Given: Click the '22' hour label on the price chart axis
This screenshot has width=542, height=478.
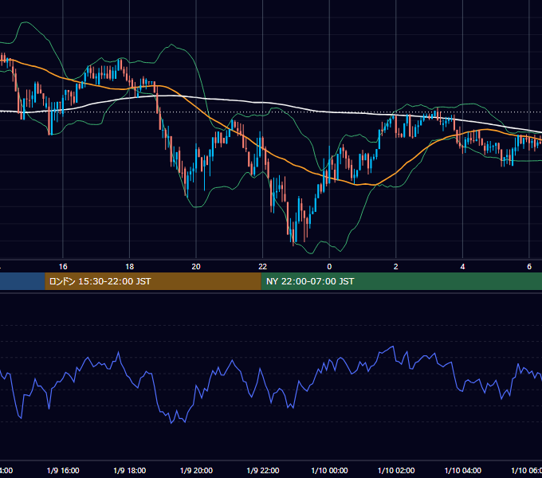Looking at the screenshot, I should (263, 267).
